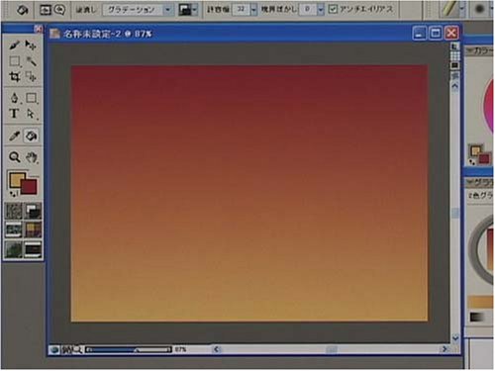Screen dimensions: 495x371
Task: Collapse the グラデーション panel header
Action: [479, 182]
